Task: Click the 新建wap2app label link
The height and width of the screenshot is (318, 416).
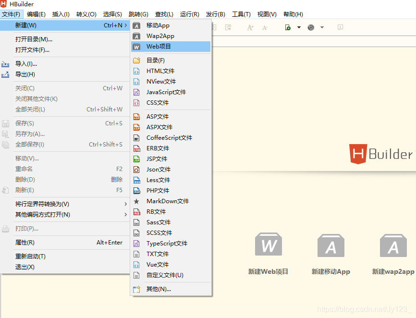Action: pyautogui.click(x=393, y=271)
